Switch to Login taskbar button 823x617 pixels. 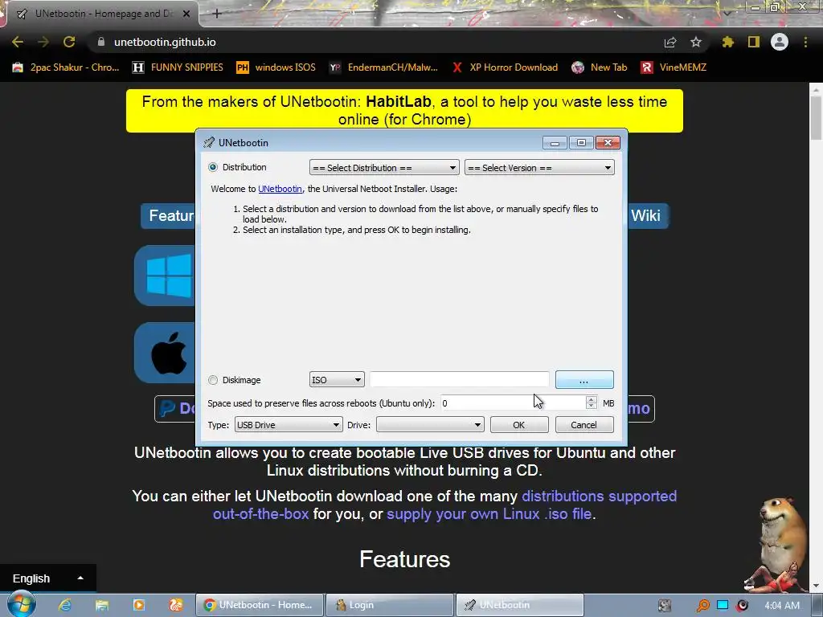point(390,605)
